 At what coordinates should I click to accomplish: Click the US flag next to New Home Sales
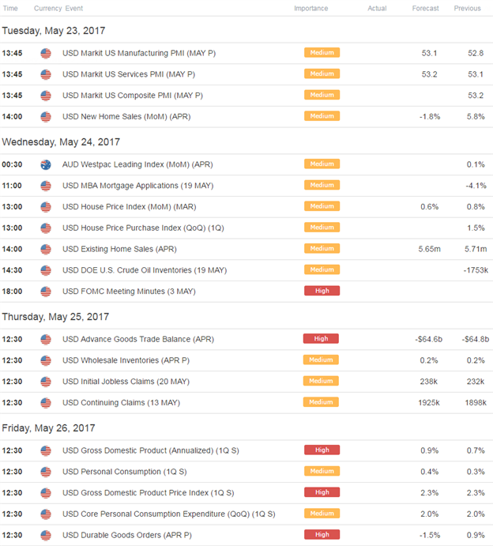[46, 117]
